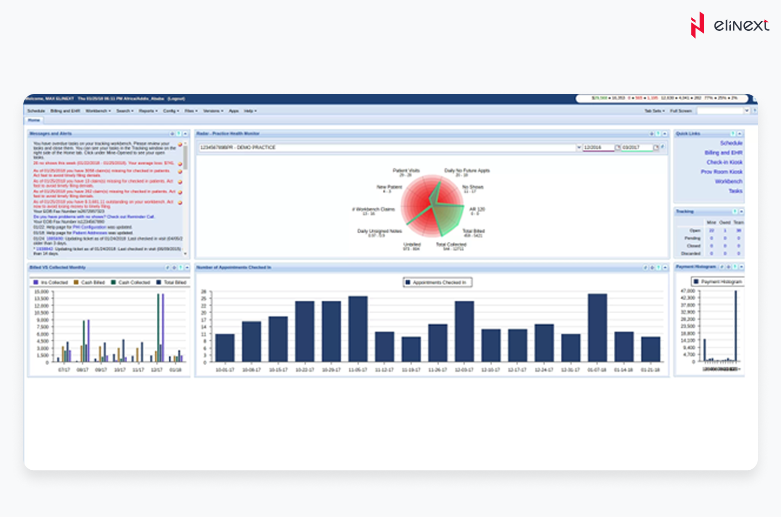Open the Check-in Kiosk quick link

point(724,162)
